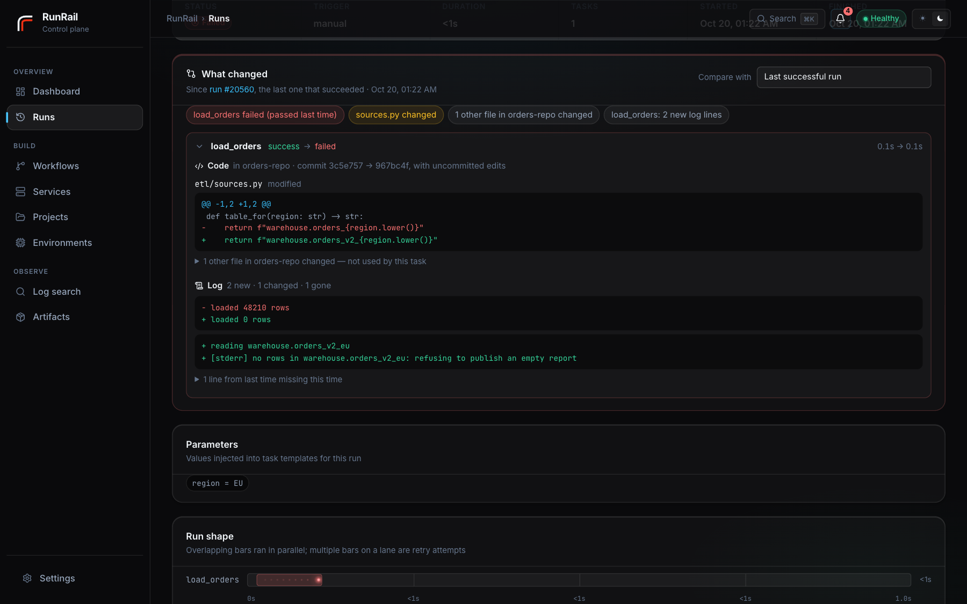Click the RunRail breadcrumb link
This screenshot has width=967, height=604.
pyautogui.click(x=182, y=19)
